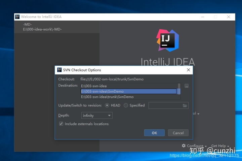This screenshot has height=161, width=242.
Task: Click the checkout URL text
Action: click(x=112, y=79)
